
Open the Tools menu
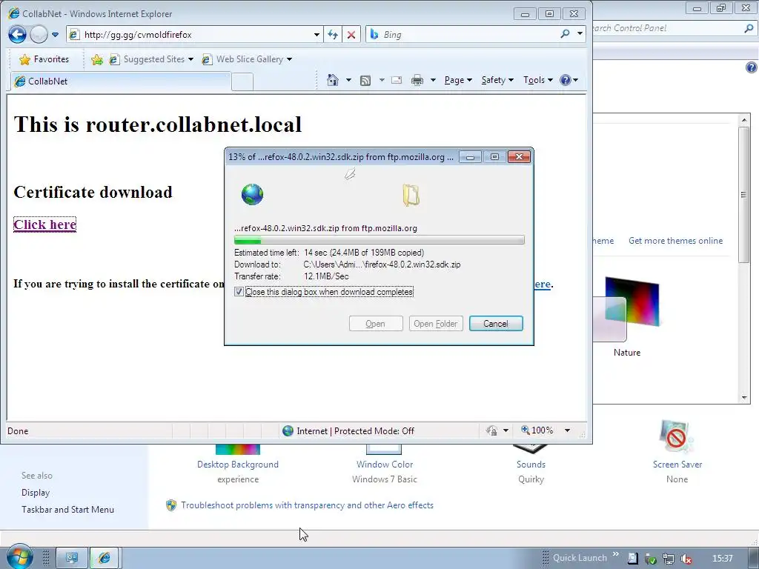point(537,80)
